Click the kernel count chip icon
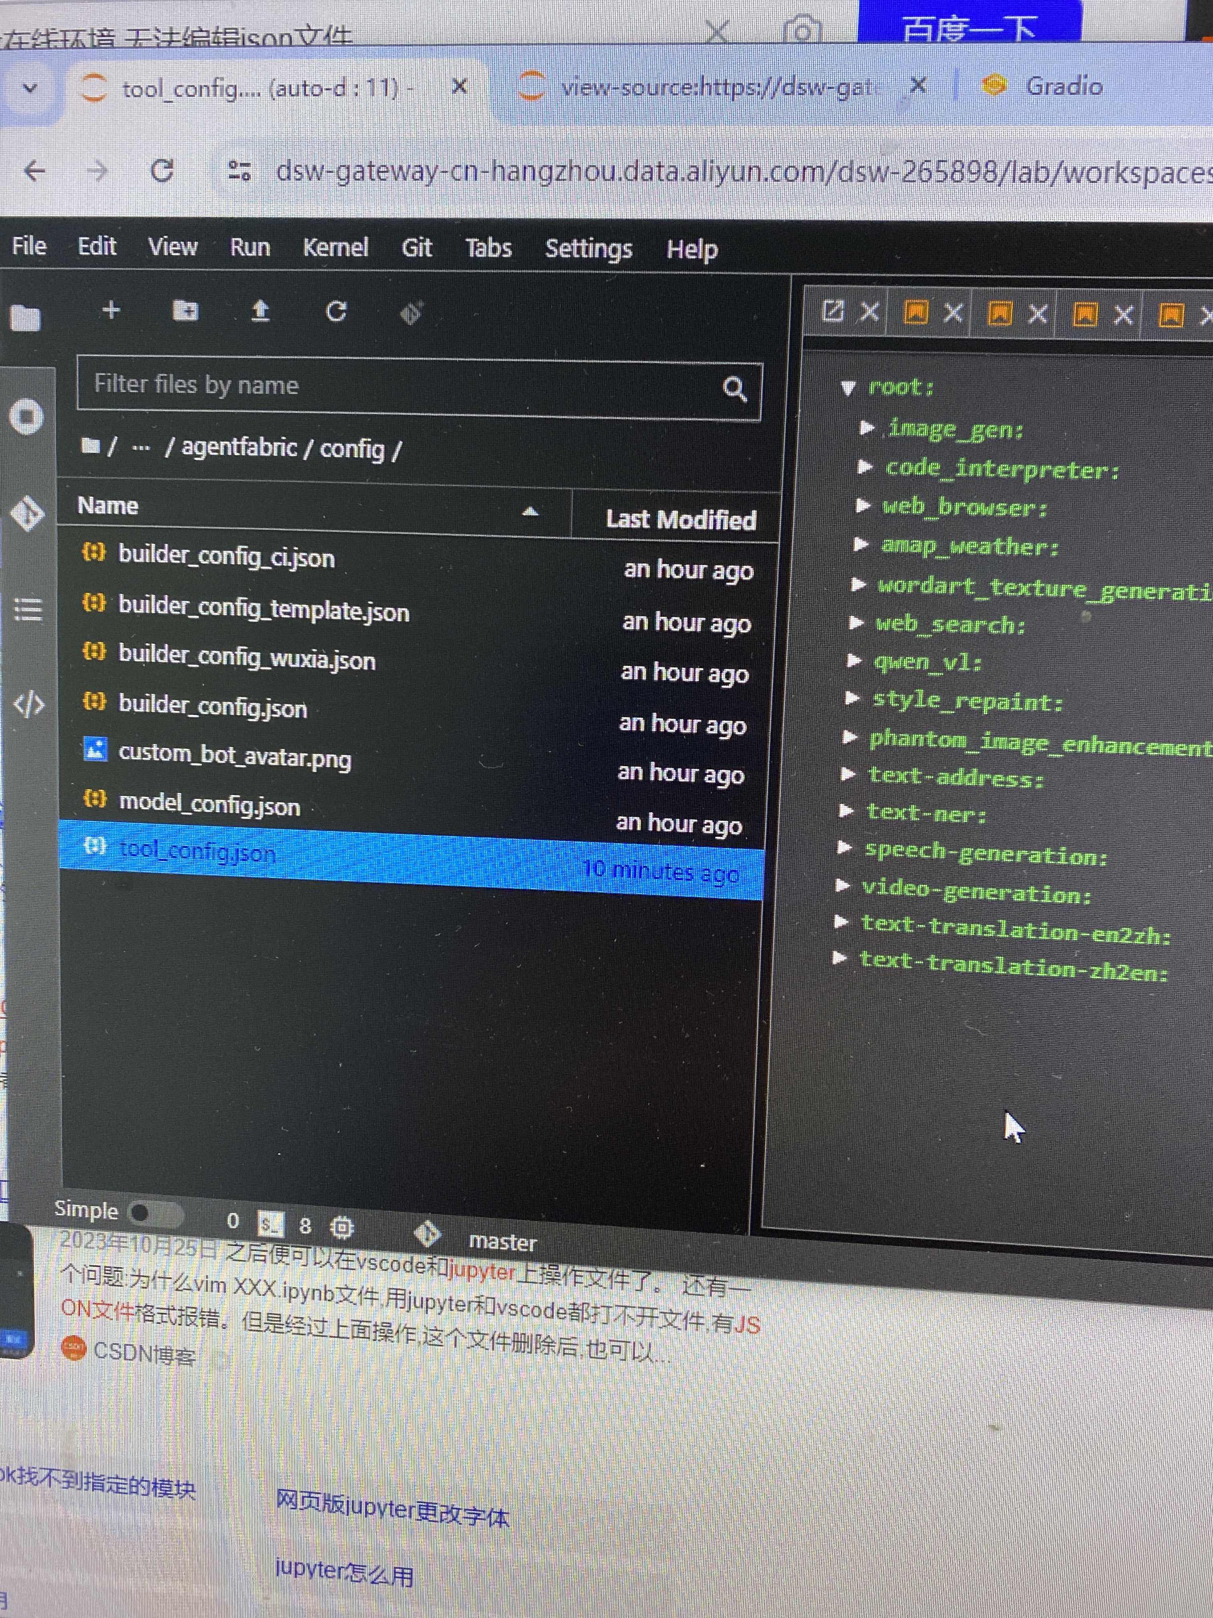Image resolution: width=1213 pixels, height=1618 pixels. (x=341, y=1227)
